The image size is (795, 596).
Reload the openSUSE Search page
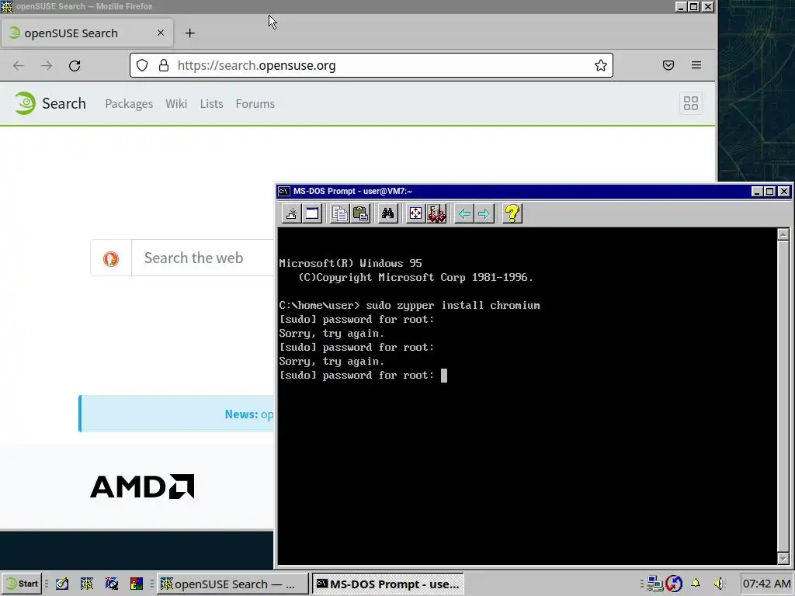pos(75,65)
